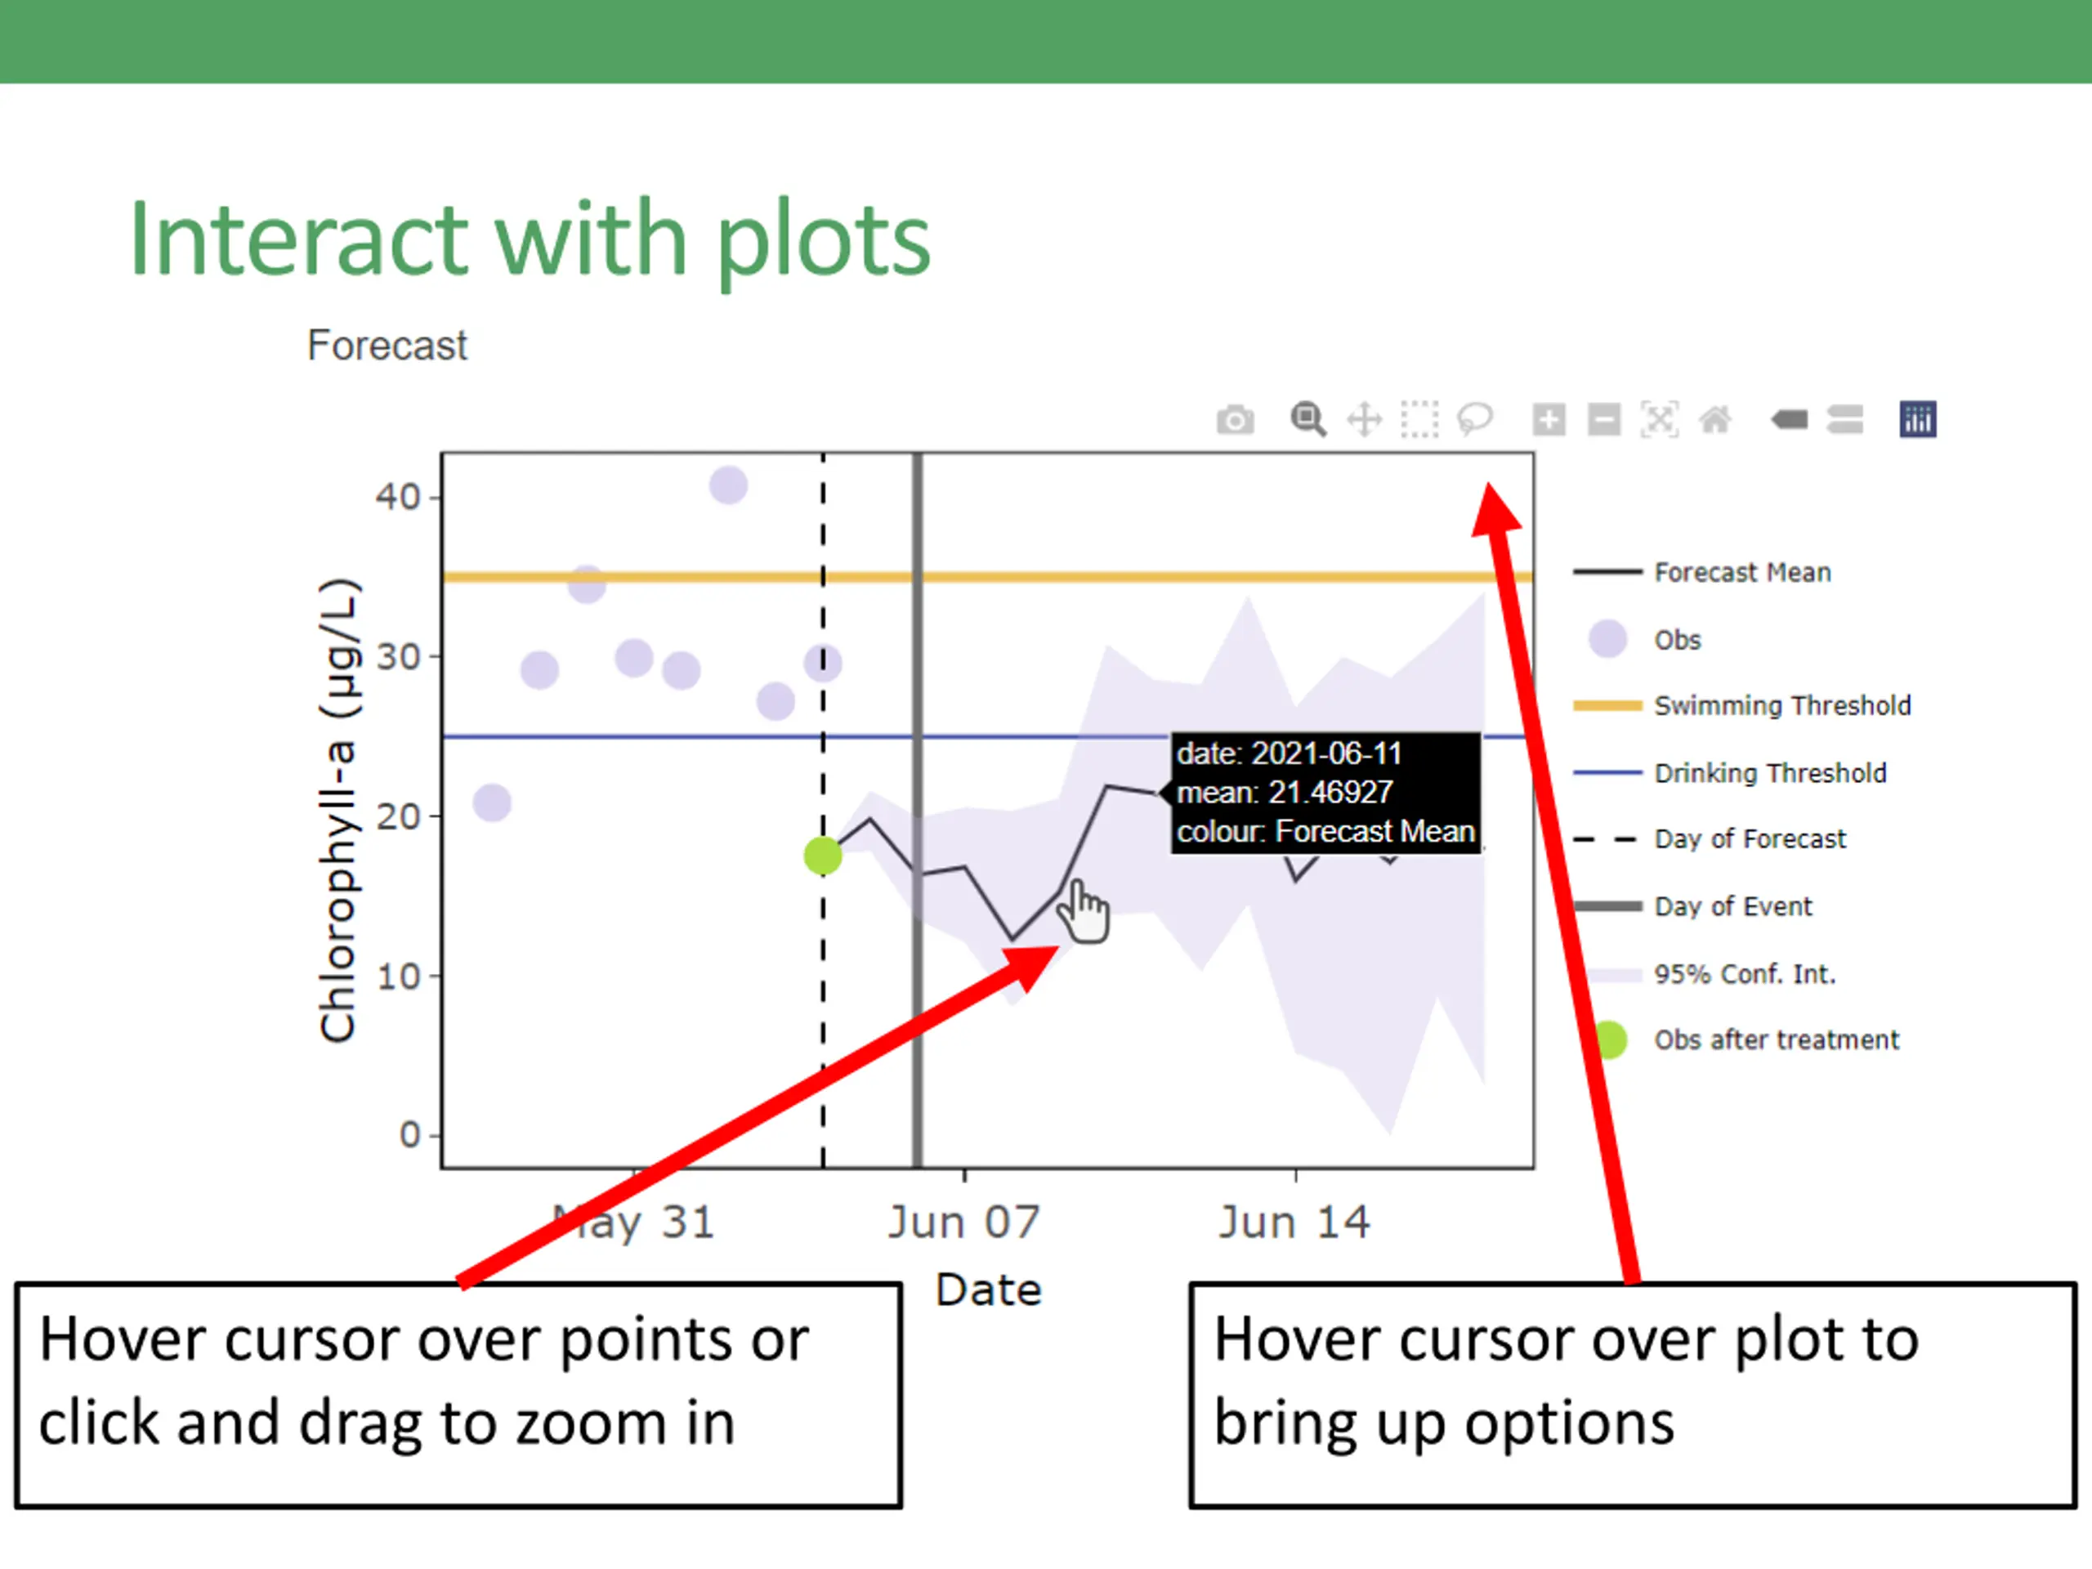
Task: Click the topmost Obs point above 40
Action: point(728,486)
